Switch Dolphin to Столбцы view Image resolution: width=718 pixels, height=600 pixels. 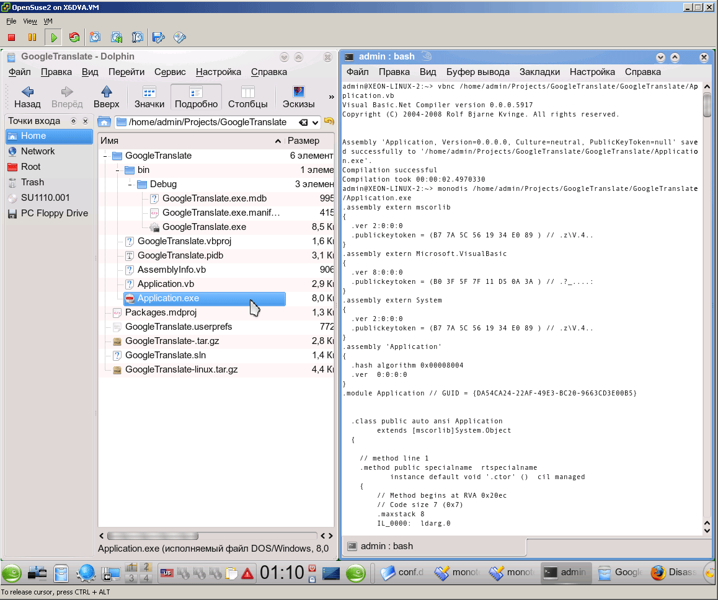pos(248,97)
